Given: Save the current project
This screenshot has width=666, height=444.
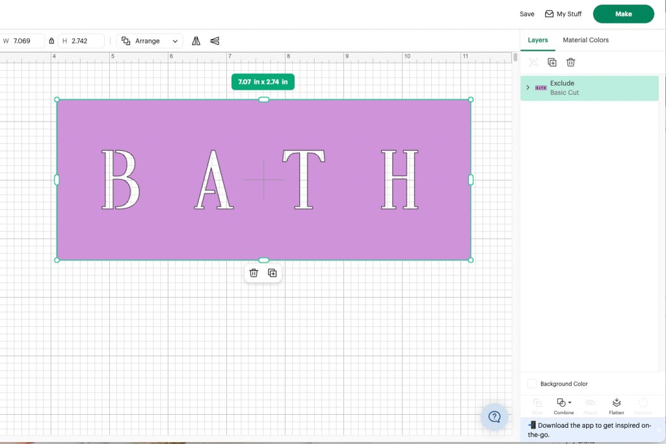Looking at the screenshot, I should (527, 13).
